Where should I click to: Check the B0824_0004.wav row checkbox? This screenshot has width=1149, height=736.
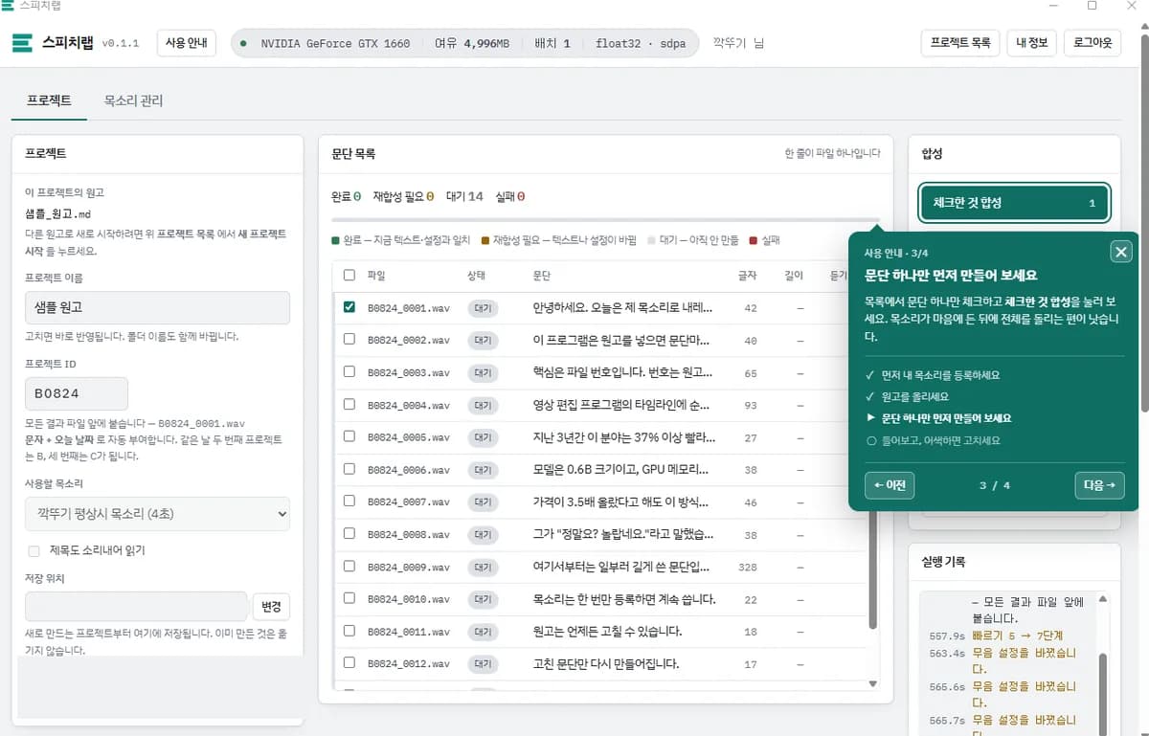click(x=349, y=405)
